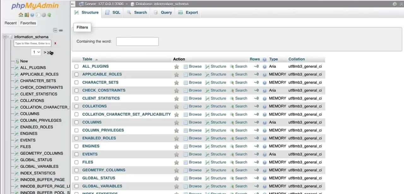Screen dimensions: 404x194
Task: Switch to Recent tables list
Action: coord(10,23)
